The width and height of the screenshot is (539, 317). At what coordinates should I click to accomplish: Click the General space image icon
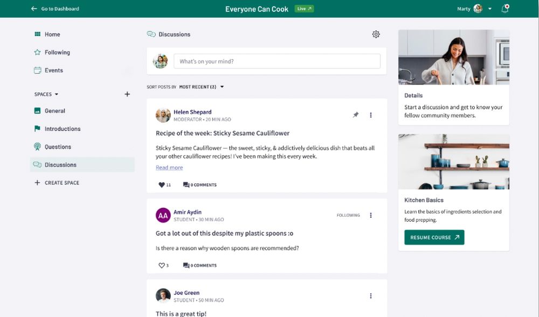pos(38,111)
